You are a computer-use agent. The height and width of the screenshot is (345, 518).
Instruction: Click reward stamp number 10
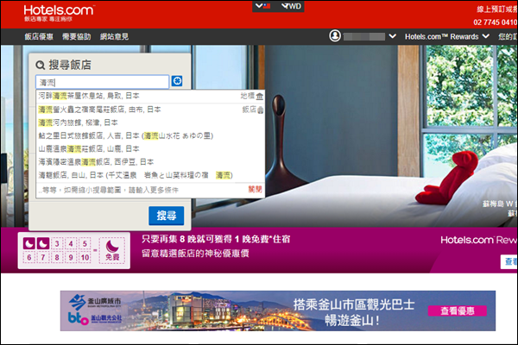pos(85,258)
